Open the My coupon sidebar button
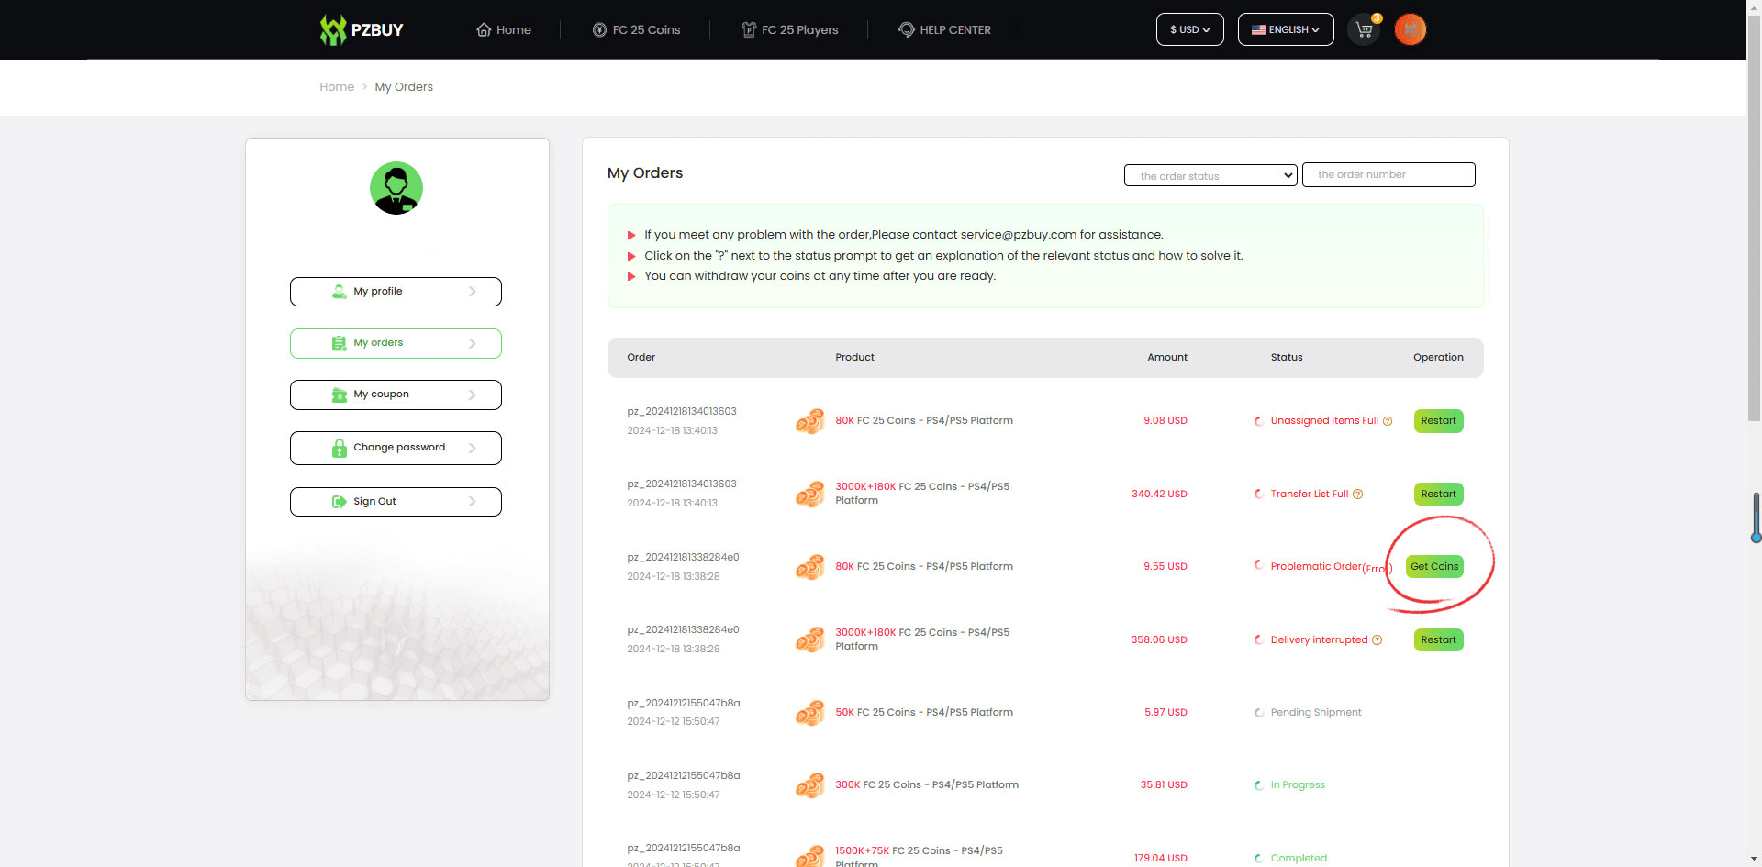Viewport: 1762px width, 867px height. pyautogui.click(x=396, y=395)
